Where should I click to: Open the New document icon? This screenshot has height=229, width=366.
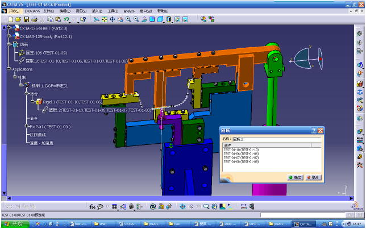[11, 19]
